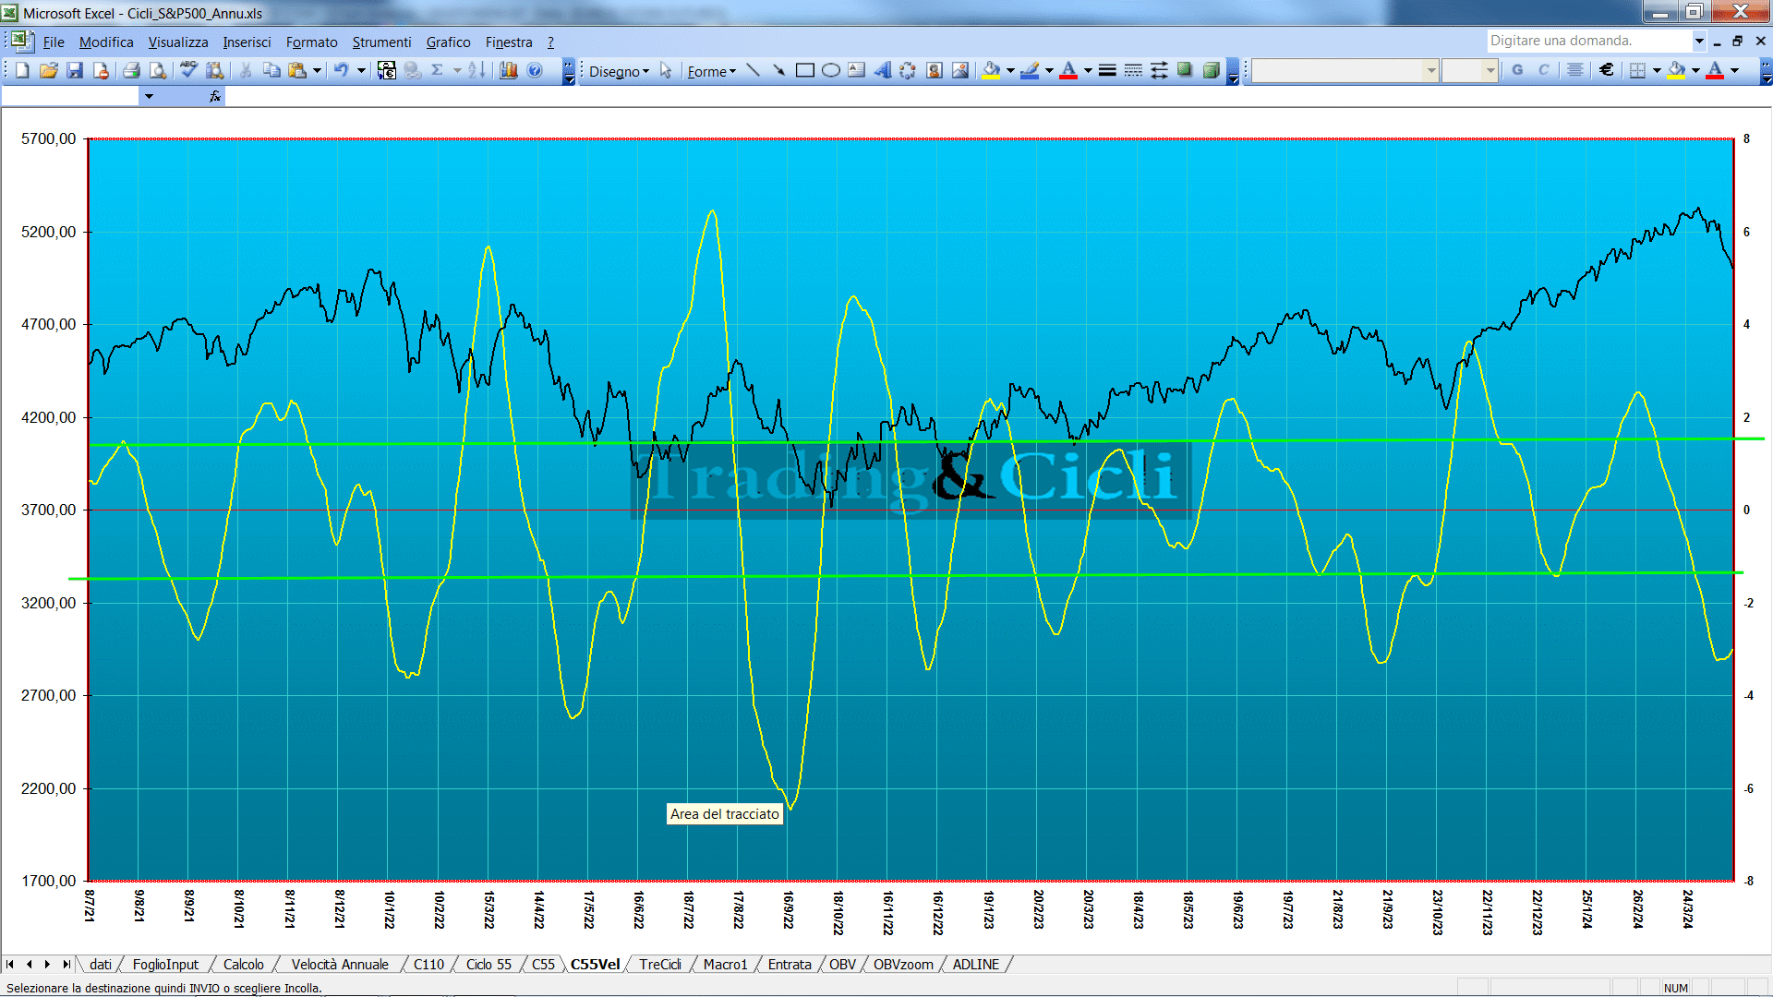This screenshot has height=997, width=1773.
Task: Expand the Paste options arrow
Action: point(317,71)
